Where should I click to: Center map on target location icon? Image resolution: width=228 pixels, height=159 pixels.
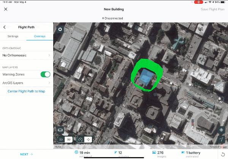point(222,130)
